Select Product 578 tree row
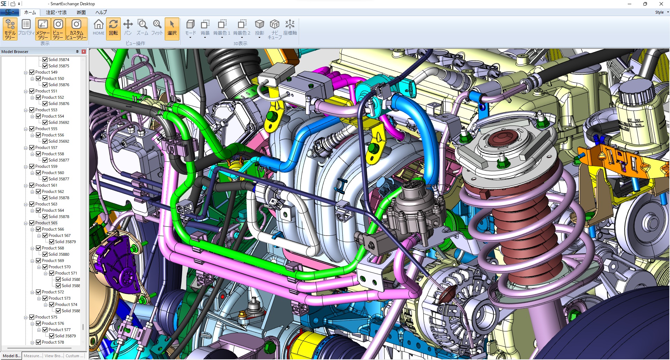Viewport: 670px width, 360px height. 53,342
